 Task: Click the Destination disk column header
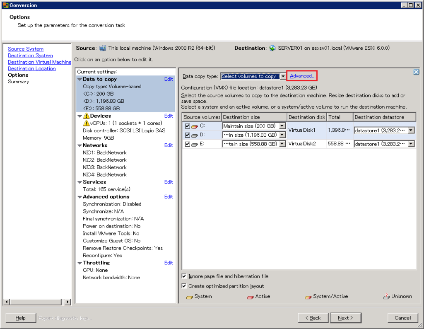click(307, 117)
